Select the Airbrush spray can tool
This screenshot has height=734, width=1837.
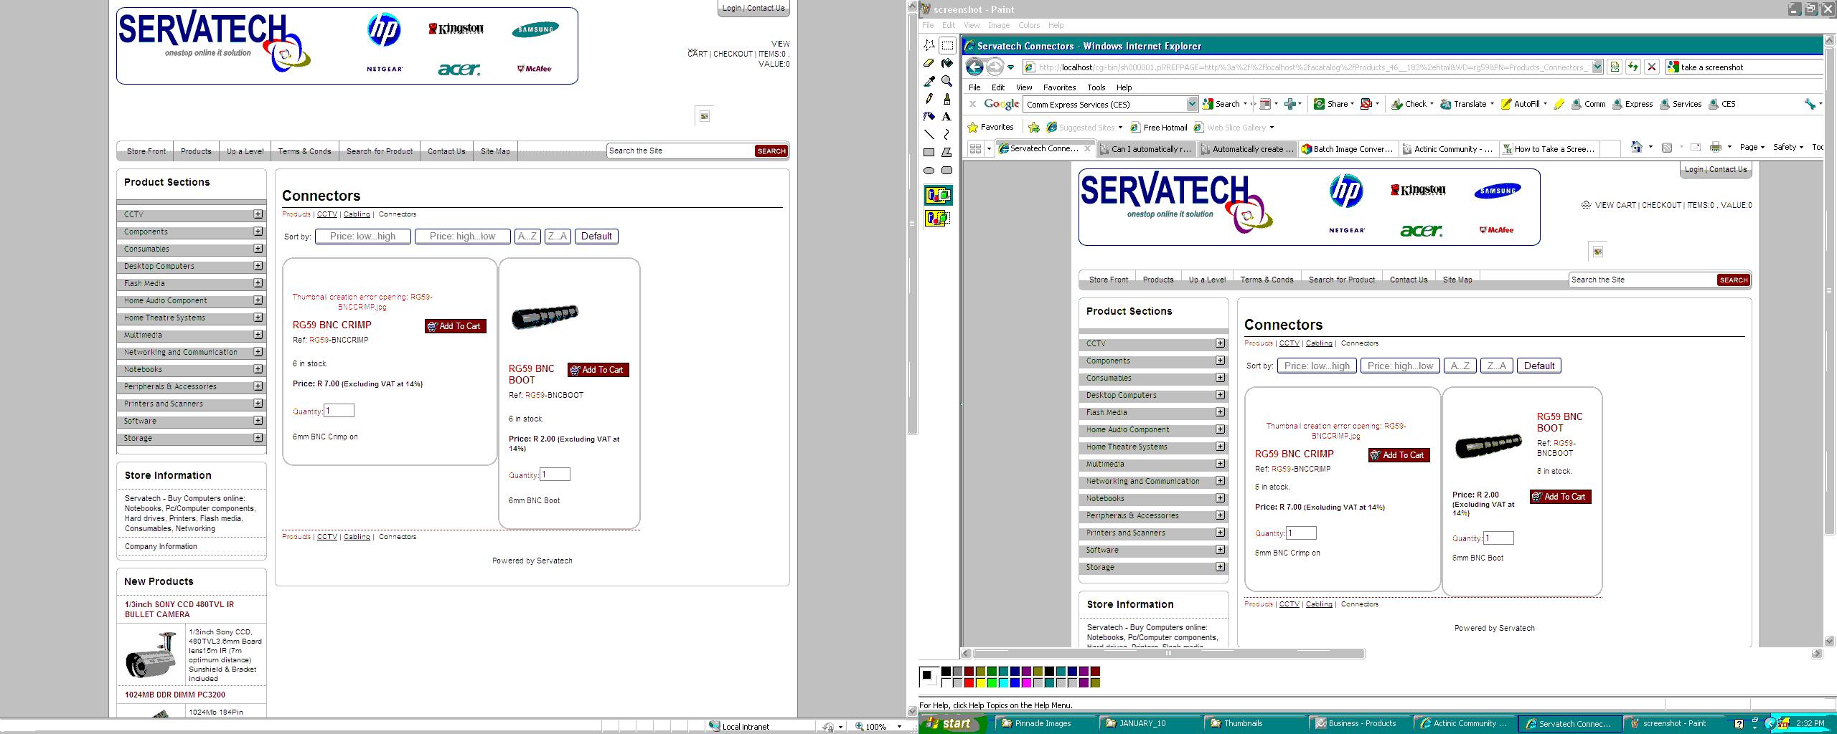(929, 117)
